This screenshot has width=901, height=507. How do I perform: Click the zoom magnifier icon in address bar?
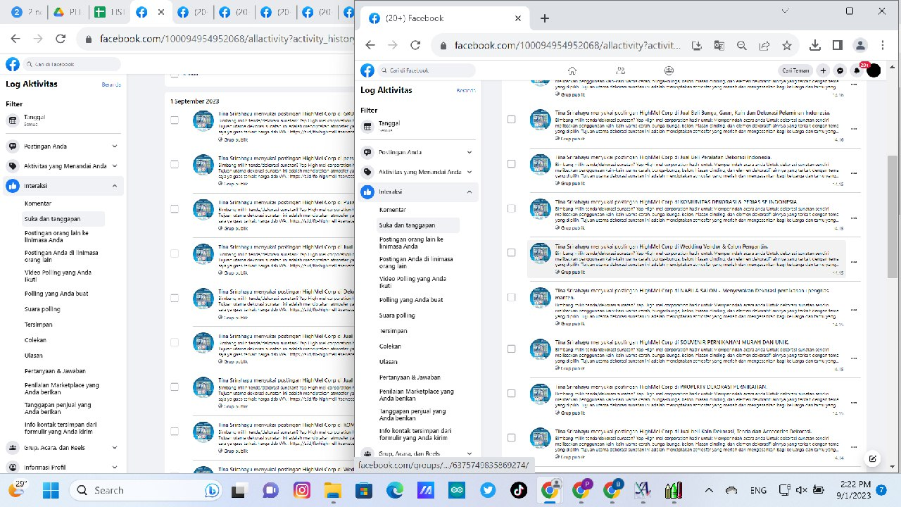[x=741, y=45]
